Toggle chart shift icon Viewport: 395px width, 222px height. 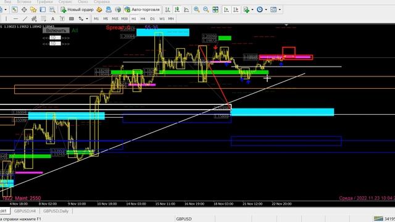click(x=236, y=10)
